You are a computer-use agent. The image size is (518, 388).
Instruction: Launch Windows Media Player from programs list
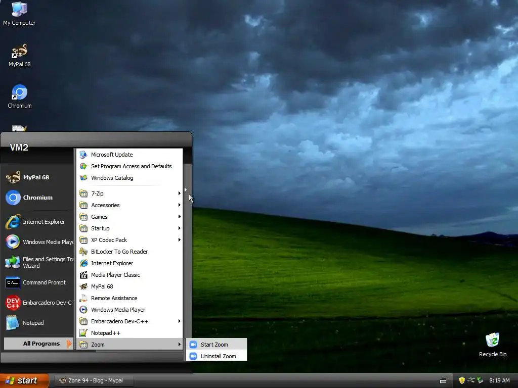click(x=129, y=310)
